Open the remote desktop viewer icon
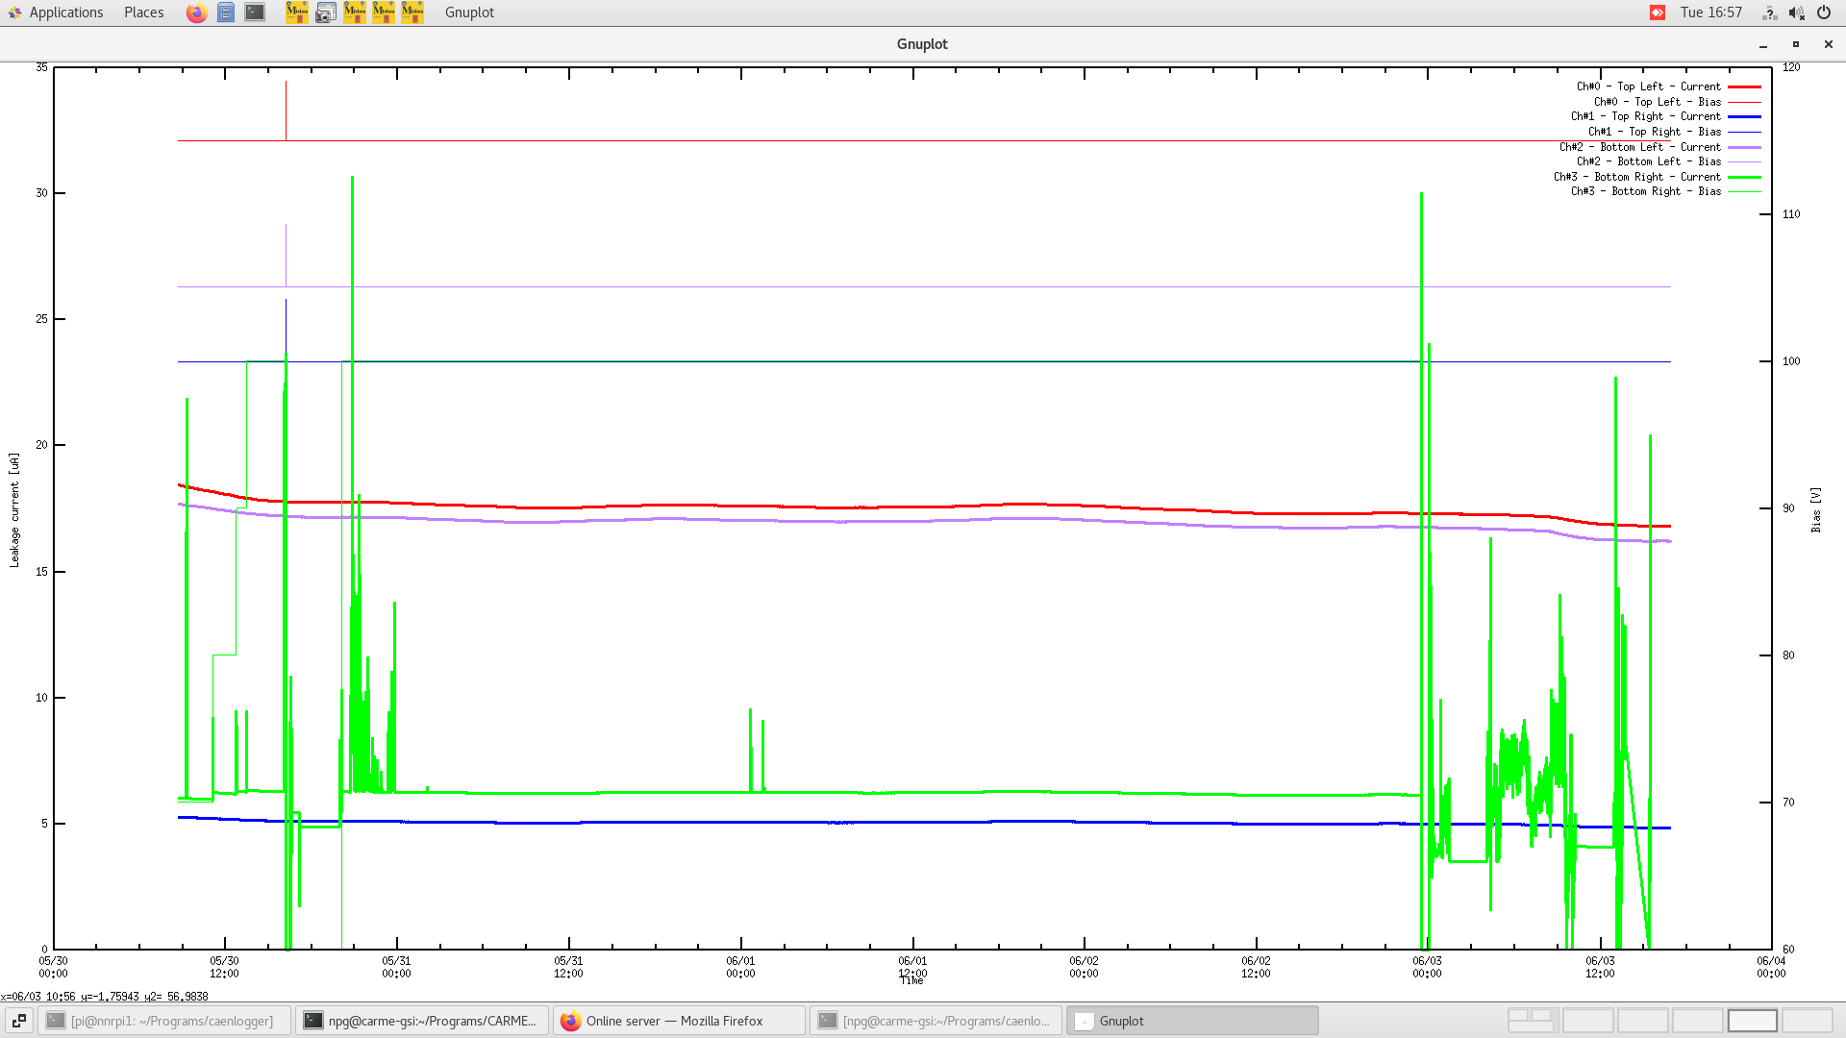This screenshot has height=1038, width=1846. pos(326,12)
